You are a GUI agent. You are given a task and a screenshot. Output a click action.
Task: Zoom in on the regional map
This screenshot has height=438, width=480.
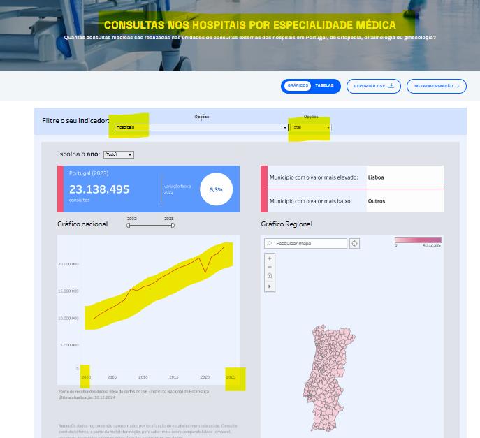coord(270,258)
